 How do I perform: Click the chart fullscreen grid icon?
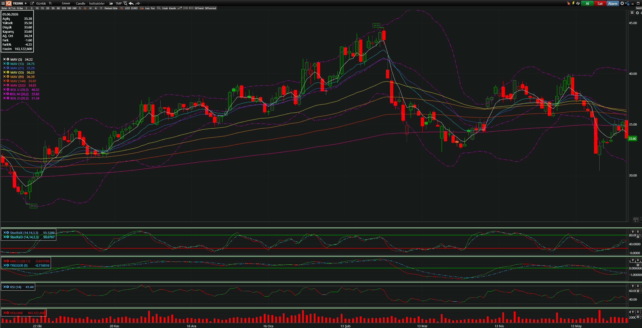tap(632, 13)
